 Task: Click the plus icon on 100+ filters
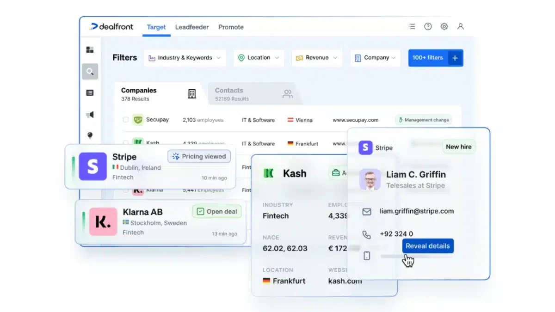click(455, 58)
